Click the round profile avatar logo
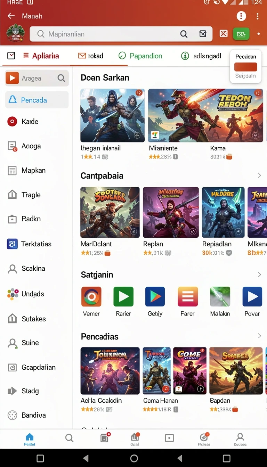Image resolution: width=267 pixels, height=467 pixels. pyautogui.click(x=15, y=33)
